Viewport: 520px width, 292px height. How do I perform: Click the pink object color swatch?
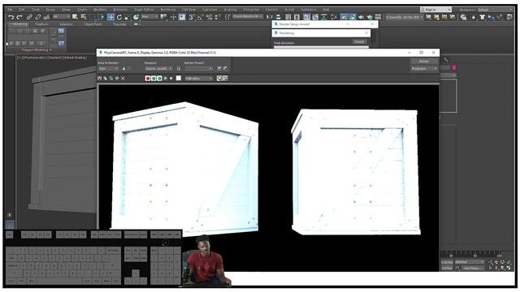click(454, 67)
